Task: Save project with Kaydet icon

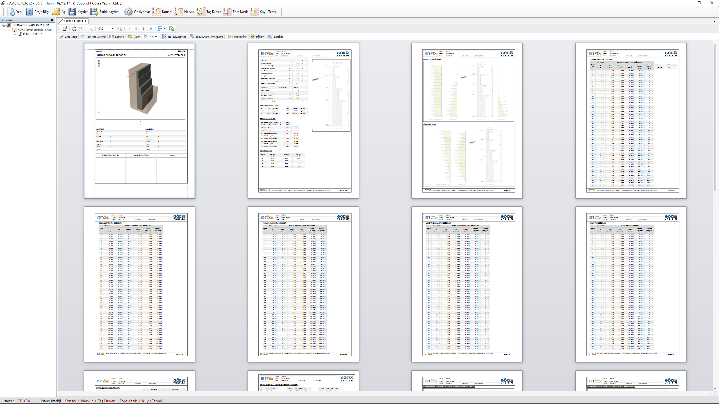Action: click(72, 12)
